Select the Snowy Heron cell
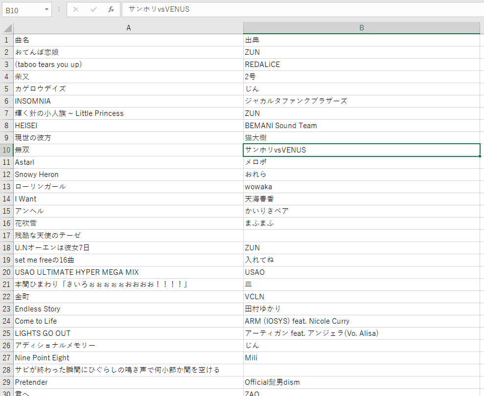This screenshot has width=484, height=396. point(128,175)
